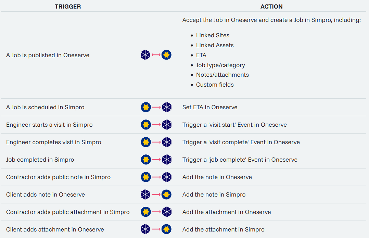
Task: Click the arrow in Client adds attachment row
Action: point(156,229)
